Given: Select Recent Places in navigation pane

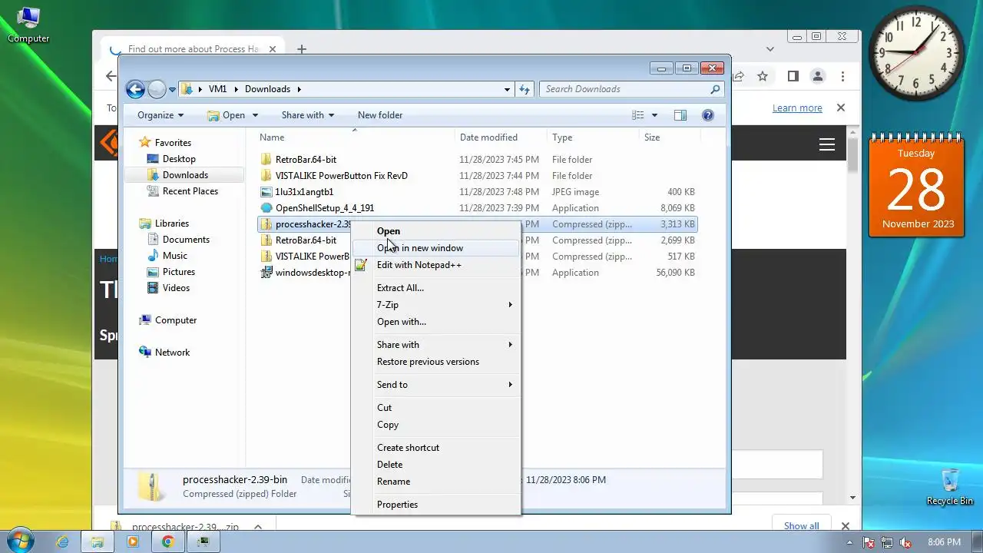Looking at the screenshot, I should tap(190, 191).
